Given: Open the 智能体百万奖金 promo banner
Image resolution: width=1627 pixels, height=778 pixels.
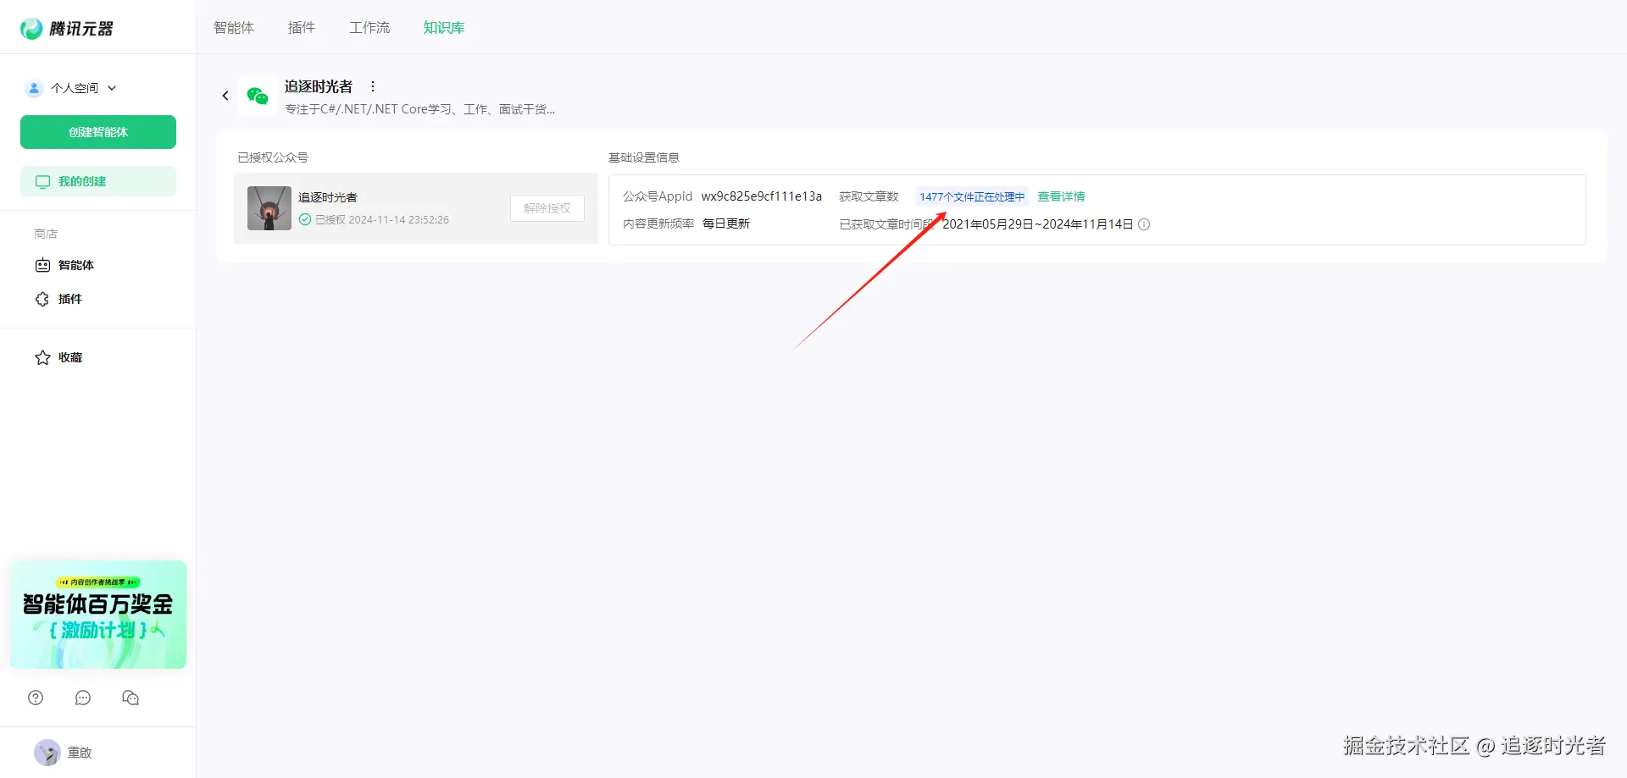Looking at the screenshot, I should 98,615.
